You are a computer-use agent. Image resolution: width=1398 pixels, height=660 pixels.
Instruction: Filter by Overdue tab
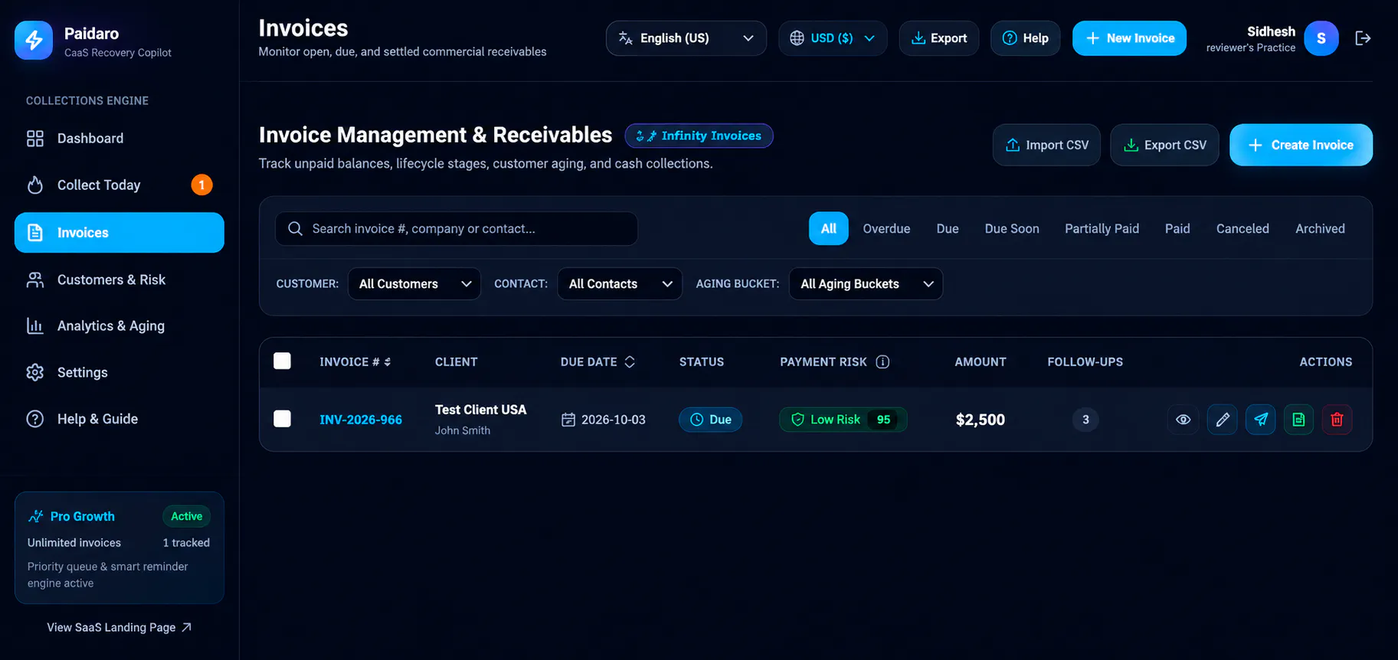tap(886, 229)
